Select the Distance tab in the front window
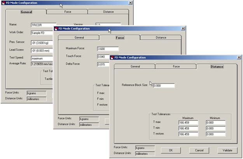Viewport: 243px width, 159px height. click(x=217, y=67)
